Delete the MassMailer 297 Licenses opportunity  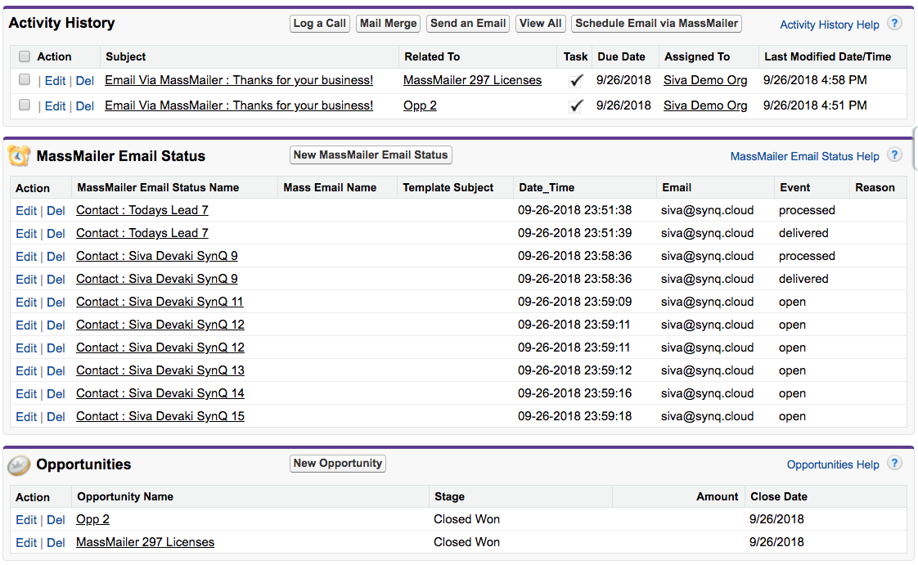(56, 542)
